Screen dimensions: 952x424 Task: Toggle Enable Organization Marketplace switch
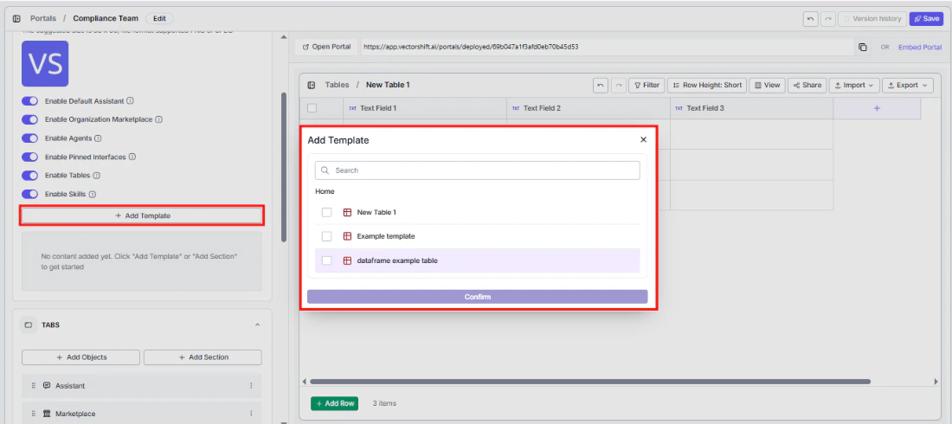(29, 119)
